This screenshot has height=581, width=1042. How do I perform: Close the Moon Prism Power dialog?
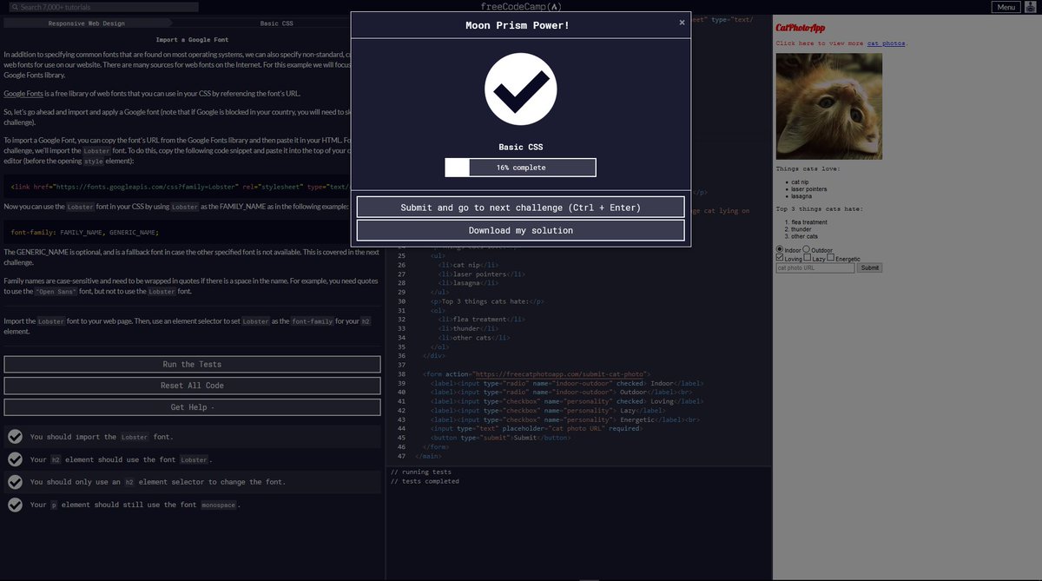pos(682,23)
